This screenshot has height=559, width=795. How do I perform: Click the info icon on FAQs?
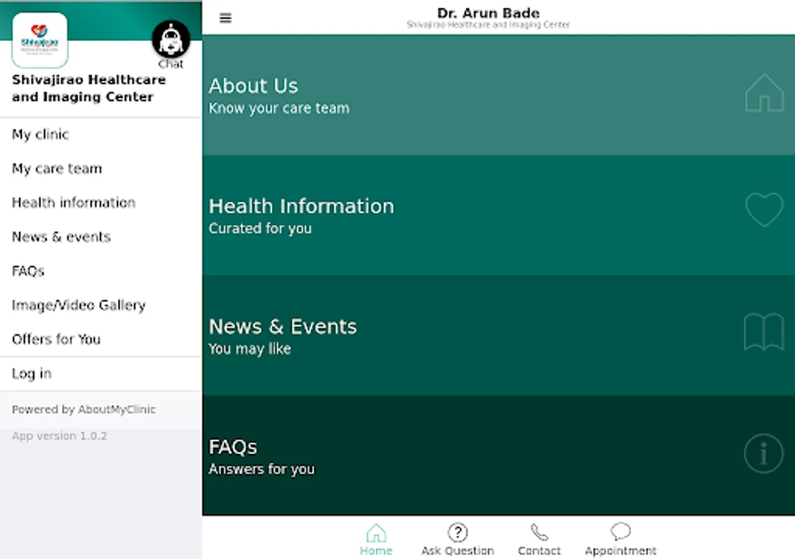[764, 453]
